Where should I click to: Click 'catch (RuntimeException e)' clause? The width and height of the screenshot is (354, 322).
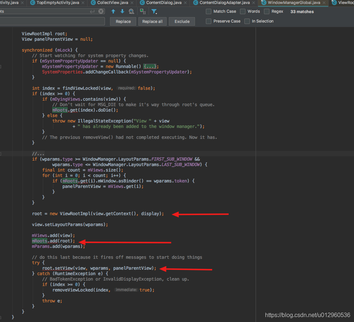click(x=70, y=274)
